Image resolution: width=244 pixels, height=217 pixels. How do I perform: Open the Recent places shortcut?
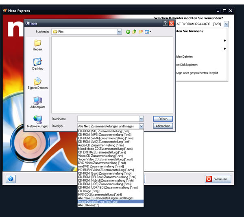coord(37,45)
